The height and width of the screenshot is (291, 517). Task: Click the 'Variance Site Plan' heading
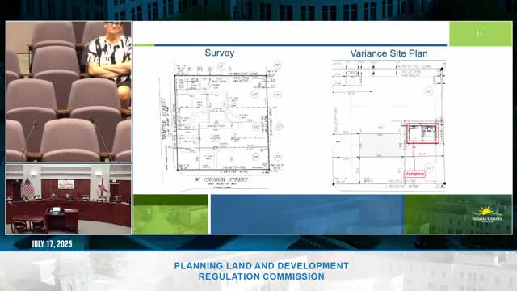tap(389, 53)
